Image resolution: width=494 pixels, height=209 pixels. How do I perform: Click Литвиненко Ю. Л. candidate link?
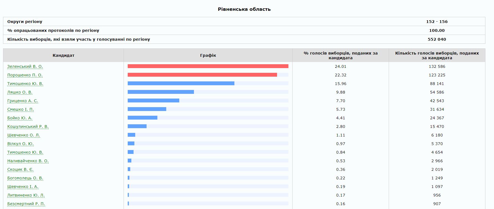tap(26, 195)
